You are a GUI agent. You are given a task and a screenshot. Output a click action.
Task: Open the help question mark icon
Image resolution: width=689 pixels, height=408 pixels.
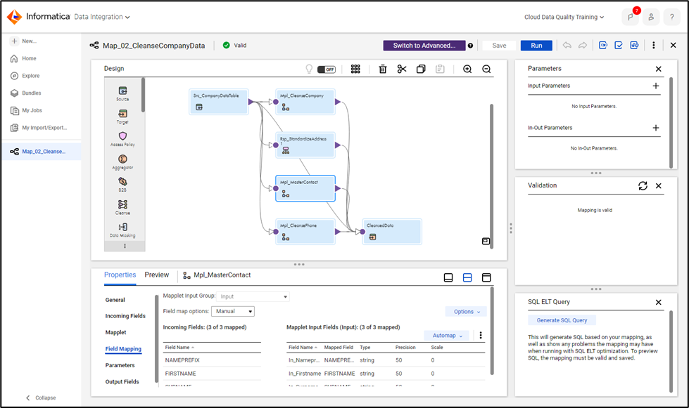coord(672,17)
